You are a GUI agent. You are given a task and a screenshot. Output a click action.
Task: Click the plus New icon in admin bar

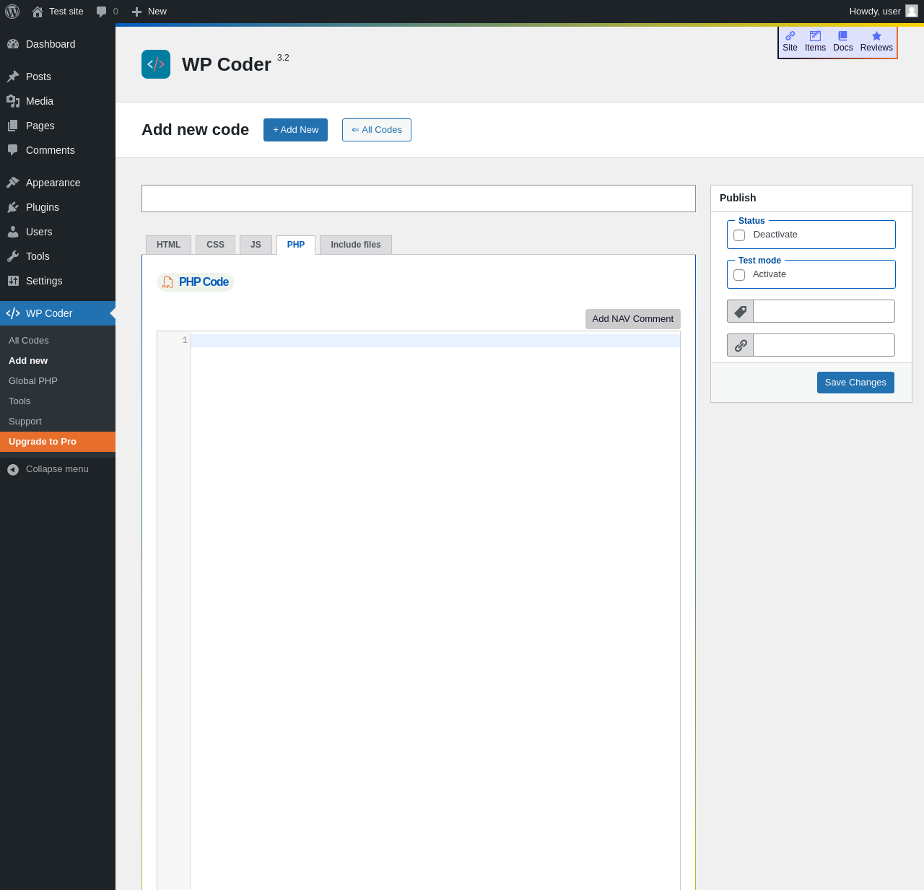tap(136, 12)
